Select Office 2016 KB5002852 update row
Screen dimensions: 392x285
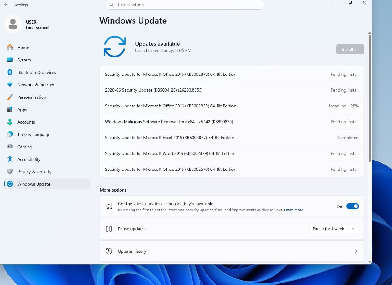pos(232,106)
